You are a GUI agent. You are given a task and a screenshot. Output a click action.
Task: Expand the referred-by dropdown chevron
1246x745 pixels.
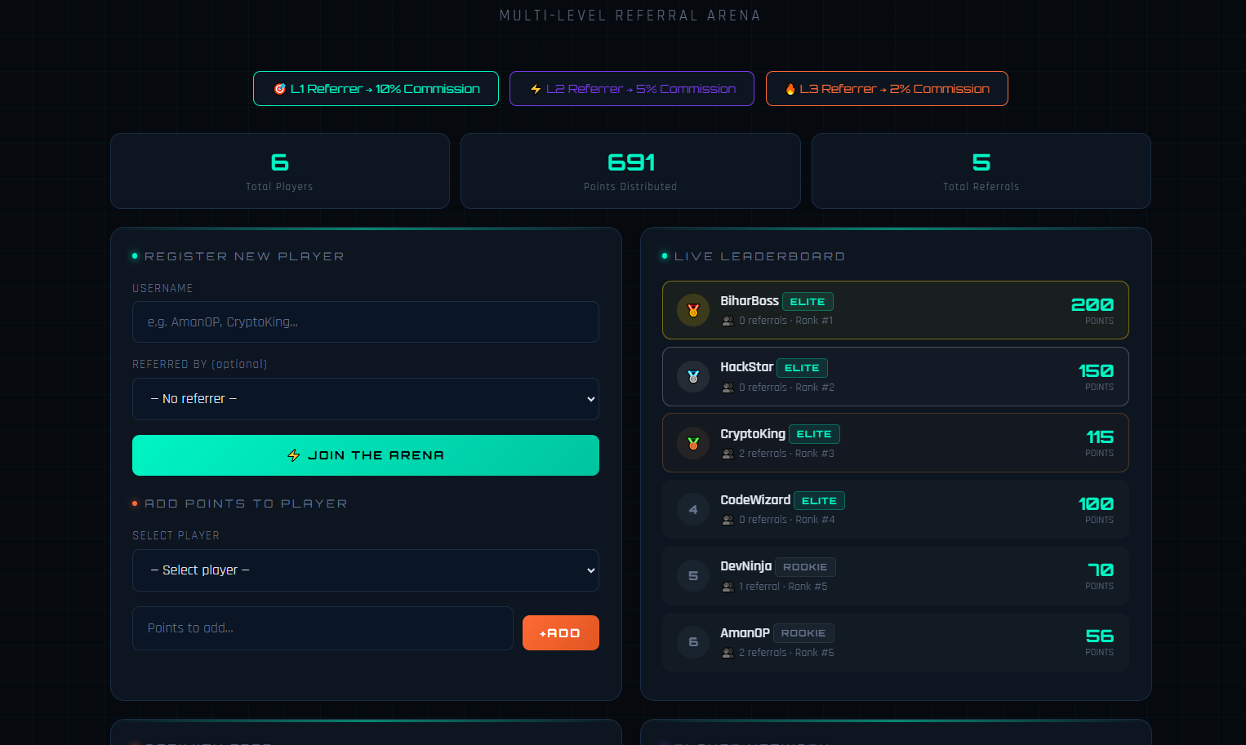(590, 399)
